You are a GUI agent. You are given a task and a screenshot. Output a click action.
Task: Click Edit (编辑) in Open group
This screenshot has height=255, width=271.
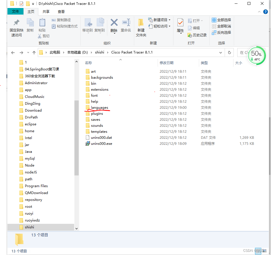[194, 28]
